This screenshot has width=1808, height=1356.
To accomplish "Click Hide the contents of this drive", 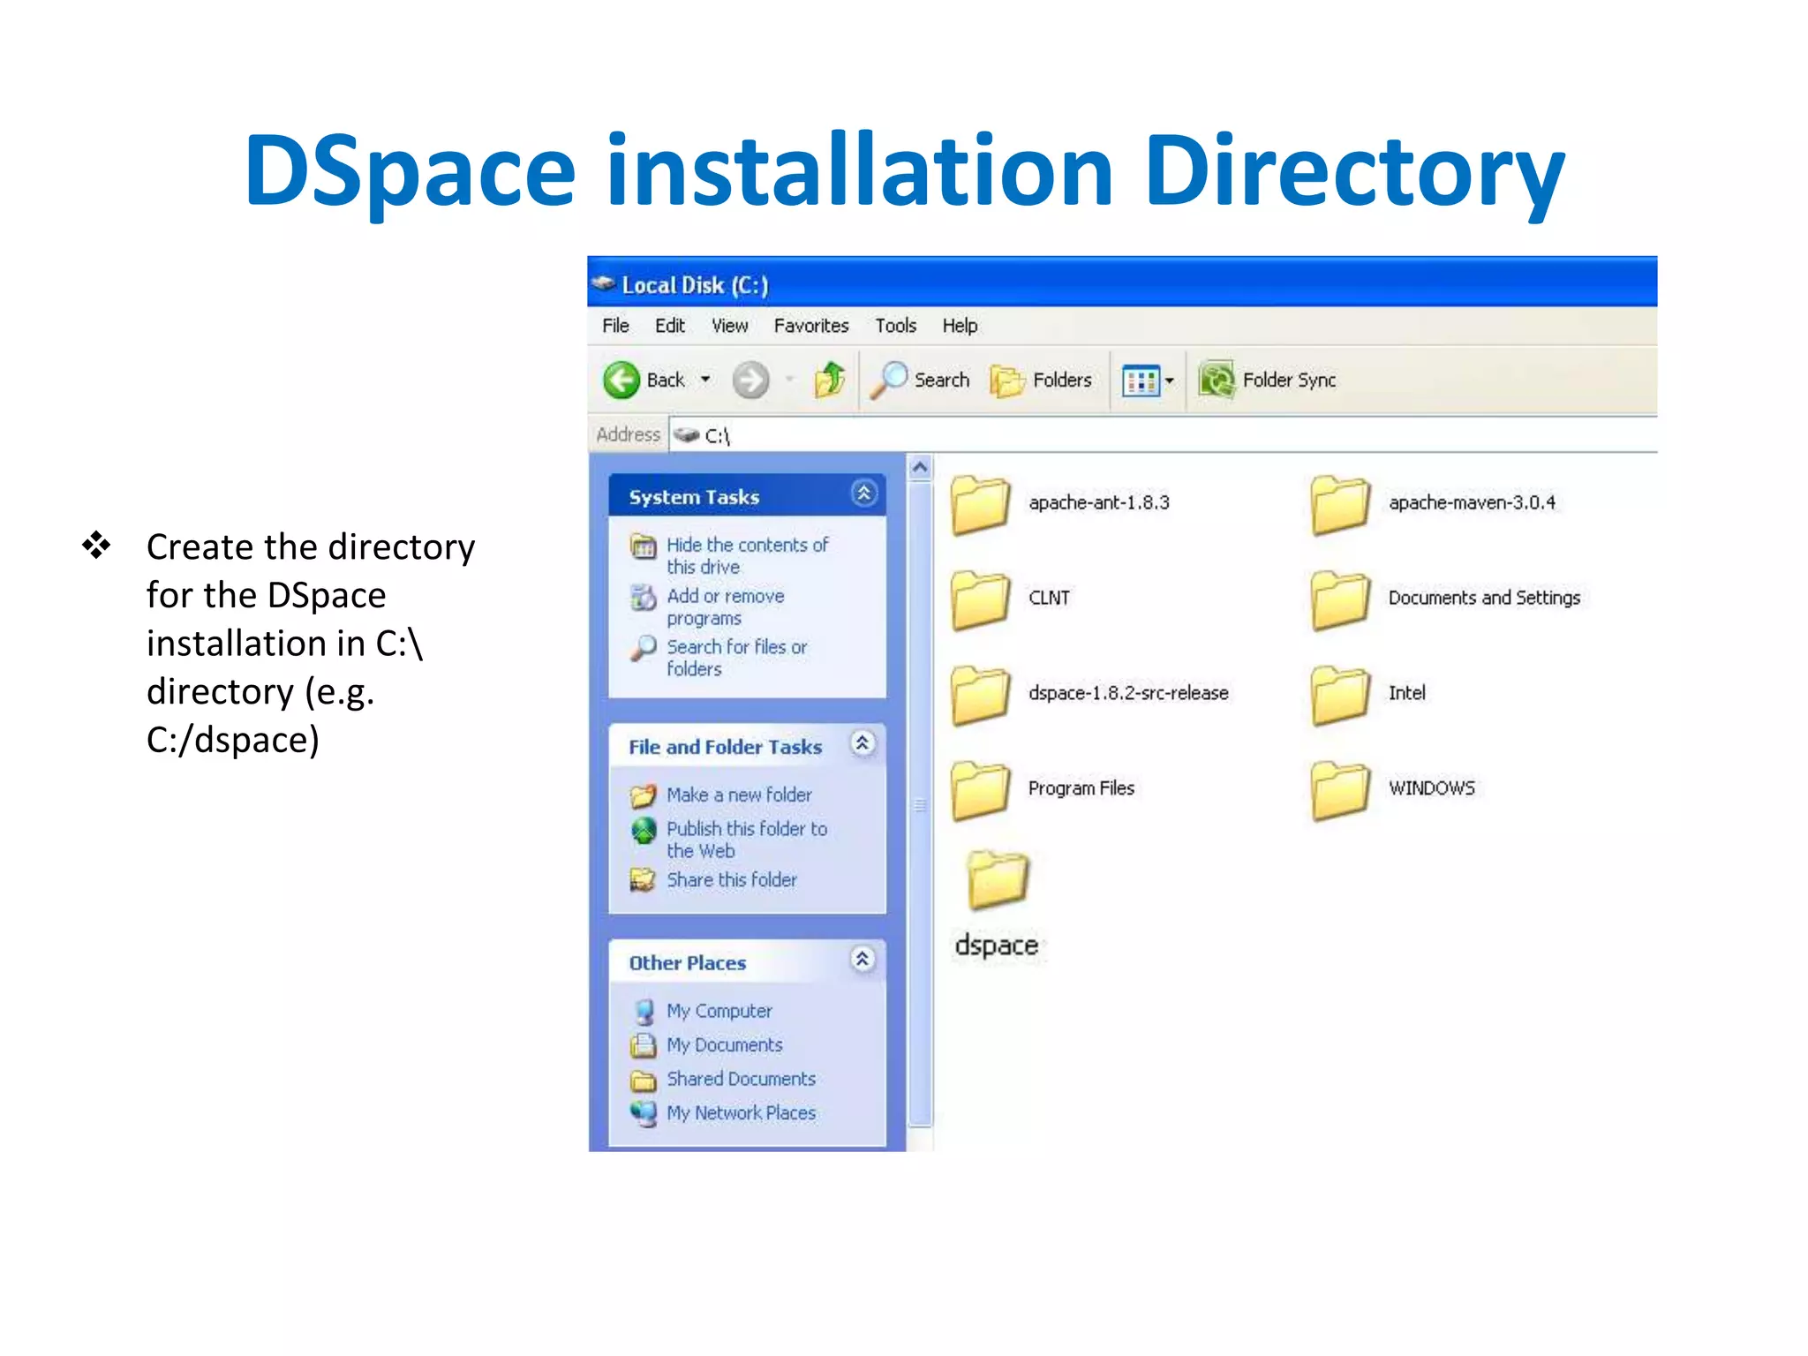I will tap(747, 556).
